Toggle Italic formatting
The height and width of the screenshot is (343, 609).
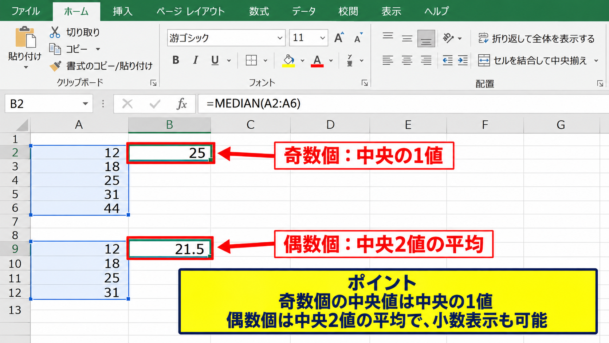(196, 60)
